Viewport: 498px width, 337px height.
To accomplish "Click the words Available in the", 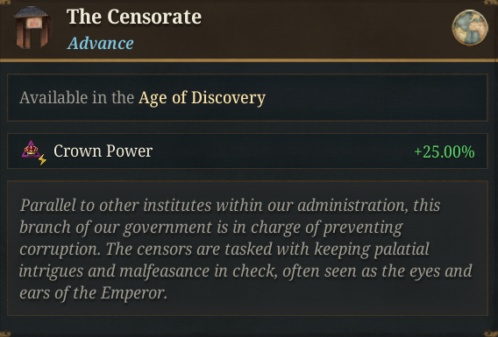I will [x=76, y=97].
